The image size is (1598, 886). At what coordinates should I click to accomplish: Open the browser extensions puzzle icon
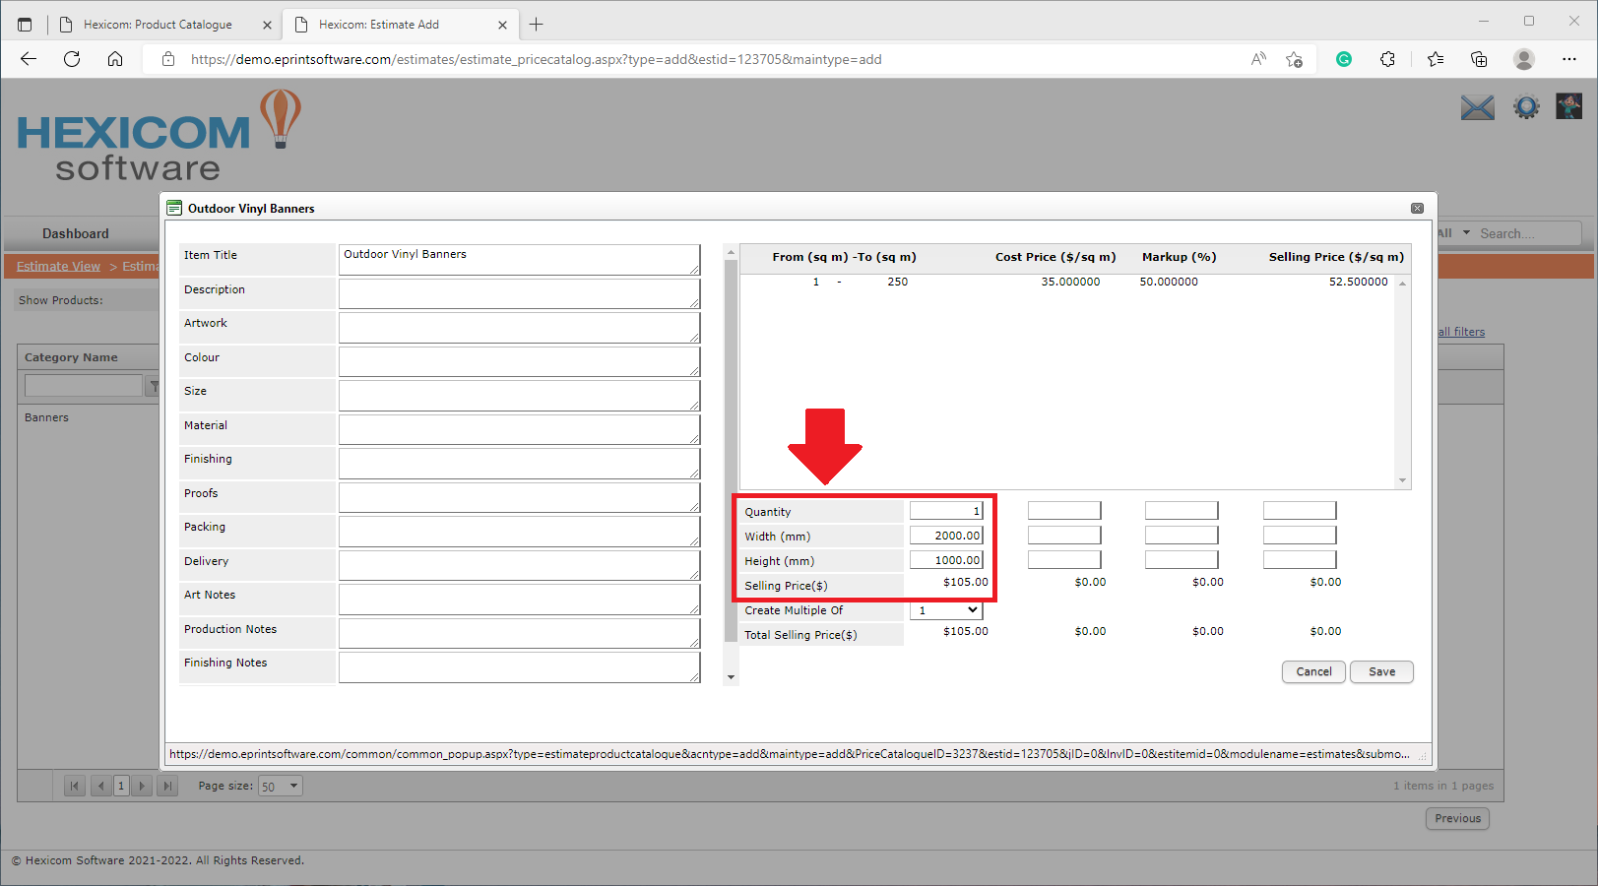(x=1387, y=59)
